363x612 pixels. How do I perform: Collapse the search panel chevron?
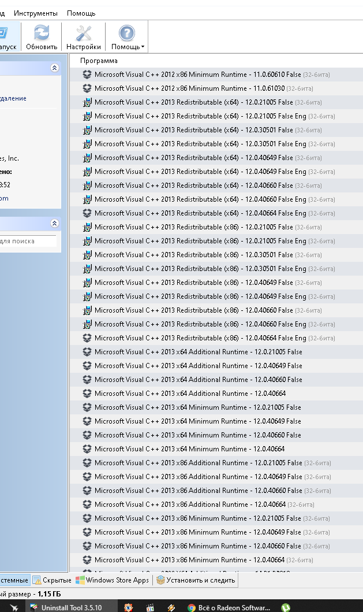55,223
